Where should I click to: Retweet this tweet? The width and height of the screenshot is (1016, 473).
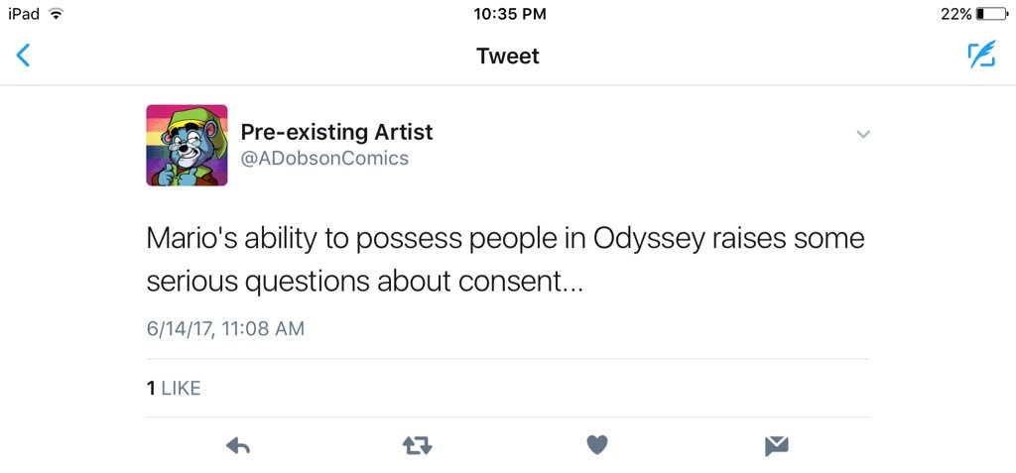coord(418,446)
